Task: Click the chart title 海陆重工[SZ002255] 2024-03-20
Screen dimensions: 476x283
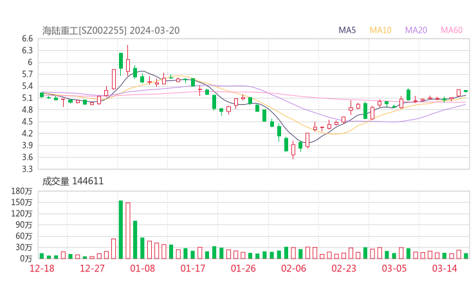Action: [111, 30]
